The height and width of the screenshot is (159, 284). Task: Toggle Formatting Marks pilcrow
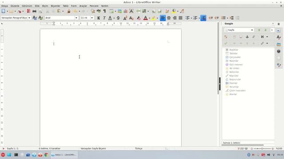[x=105, y=11]
